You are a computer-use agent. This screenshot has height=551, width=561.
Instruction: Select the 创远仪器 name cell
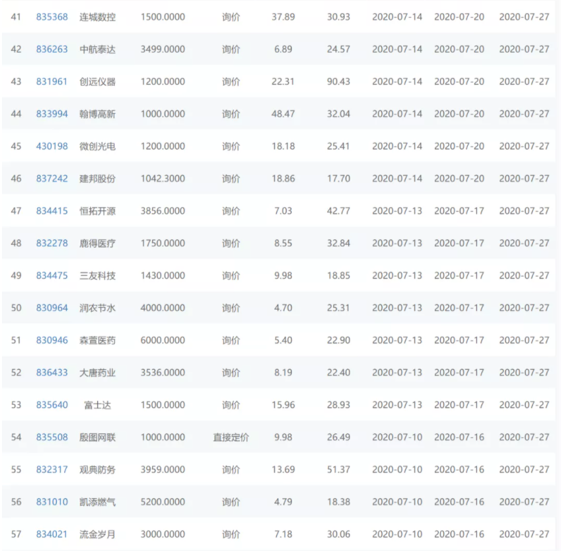coord(97,81)
